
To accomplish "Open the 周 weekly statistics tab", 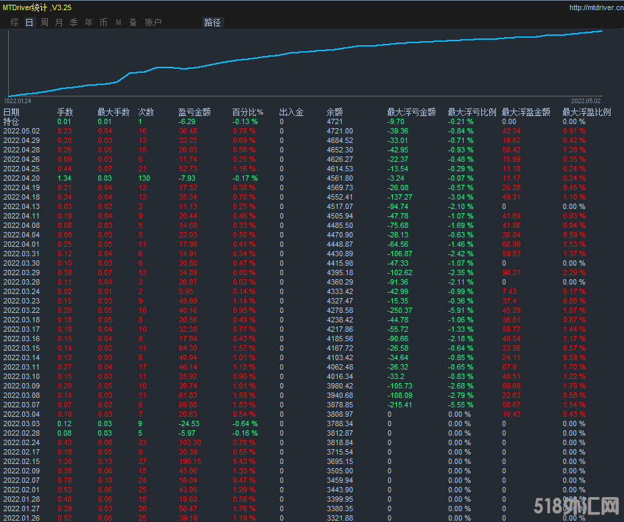I will [x=44, y=22].
